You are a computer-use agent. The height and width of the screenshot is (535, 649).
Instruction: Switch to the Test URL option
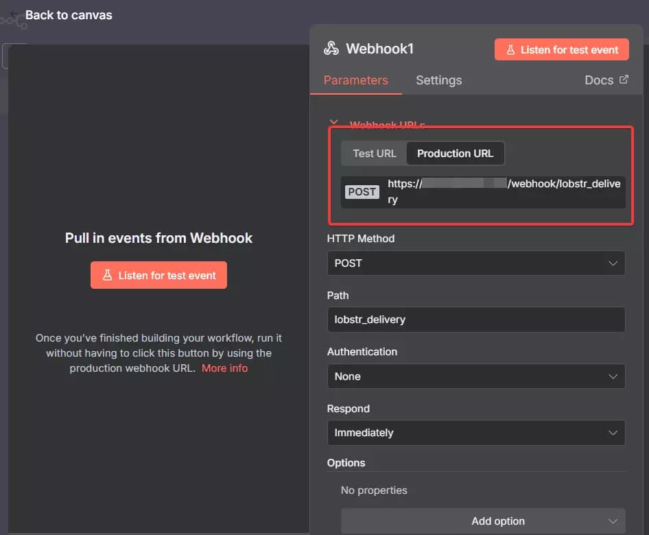375,154
